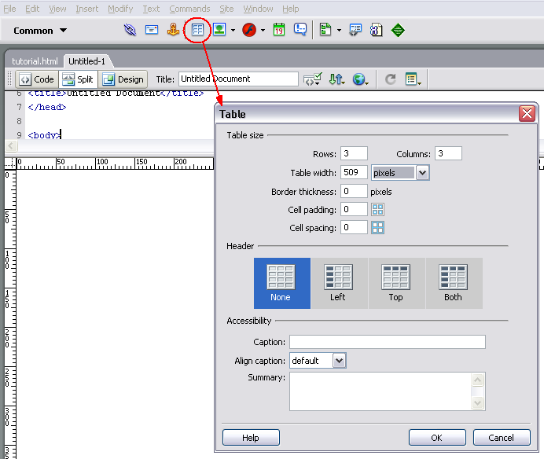
Task: Select the None header option
Action: coord(281,283)
